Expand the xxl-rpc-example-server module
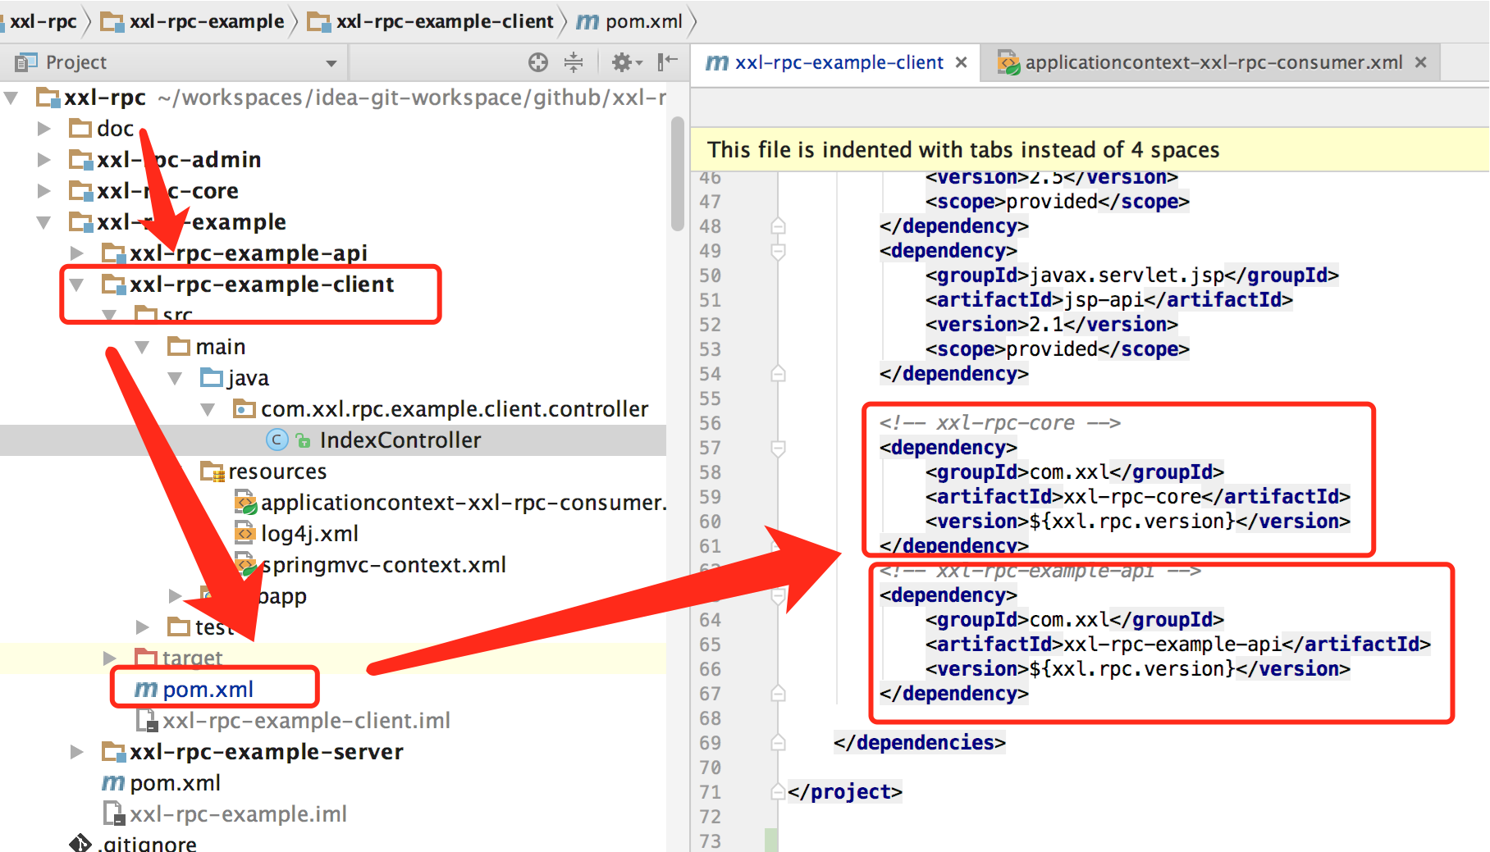 [x=77, y=752]
